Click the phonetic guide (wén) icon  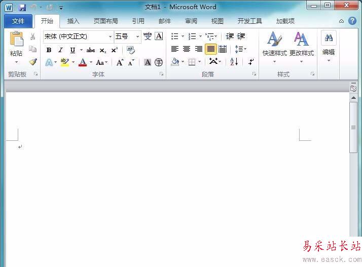pos(148,36)
